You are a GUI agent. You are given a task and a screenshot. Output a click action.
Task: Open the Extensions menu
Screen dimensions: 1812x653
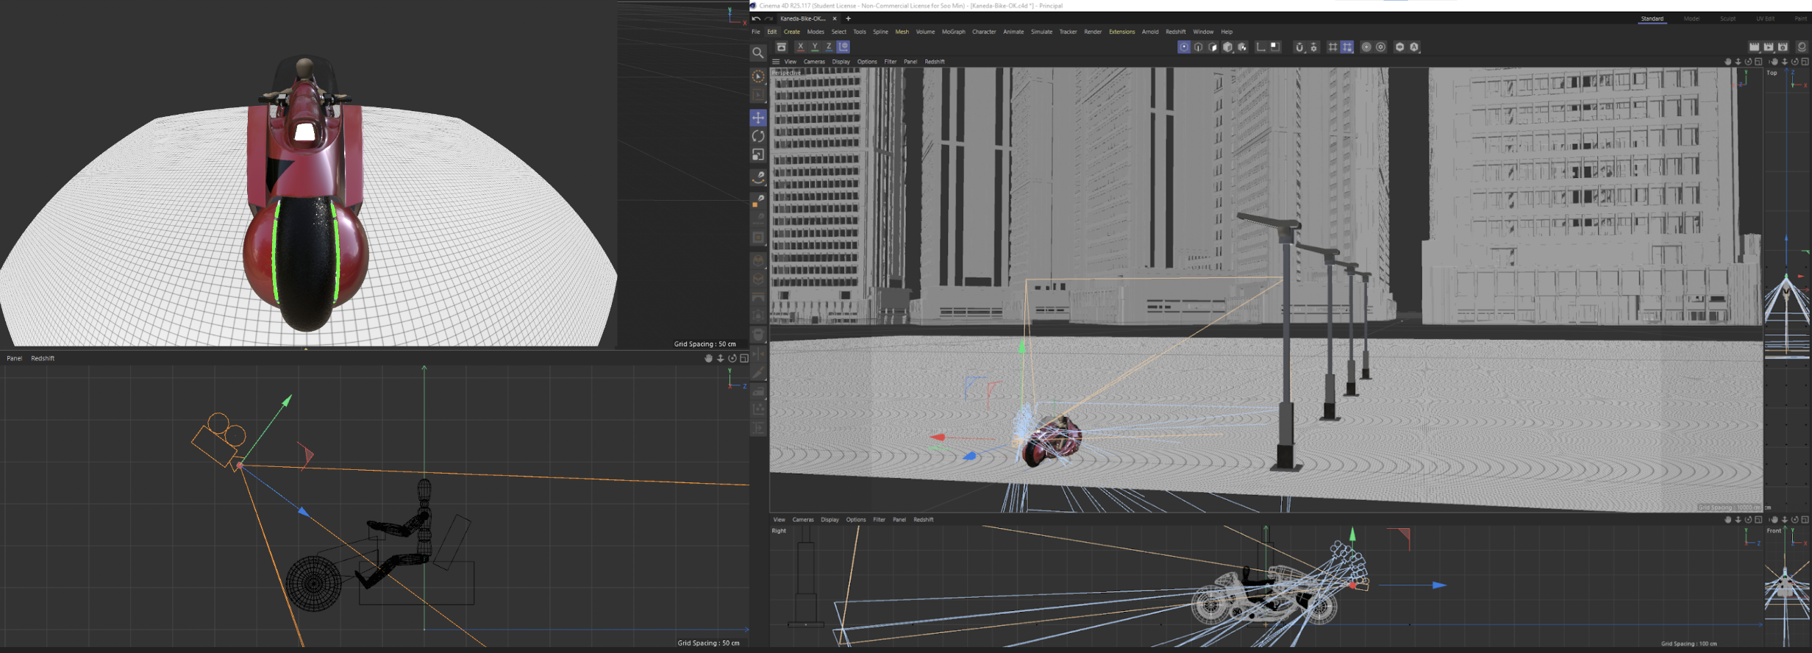[x=1121, y=32]
